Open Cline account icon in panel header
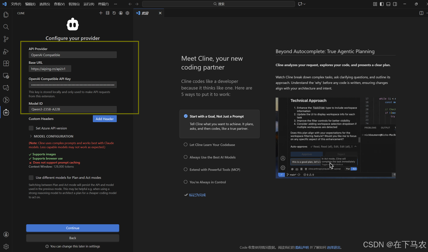 tap(121, 13)
